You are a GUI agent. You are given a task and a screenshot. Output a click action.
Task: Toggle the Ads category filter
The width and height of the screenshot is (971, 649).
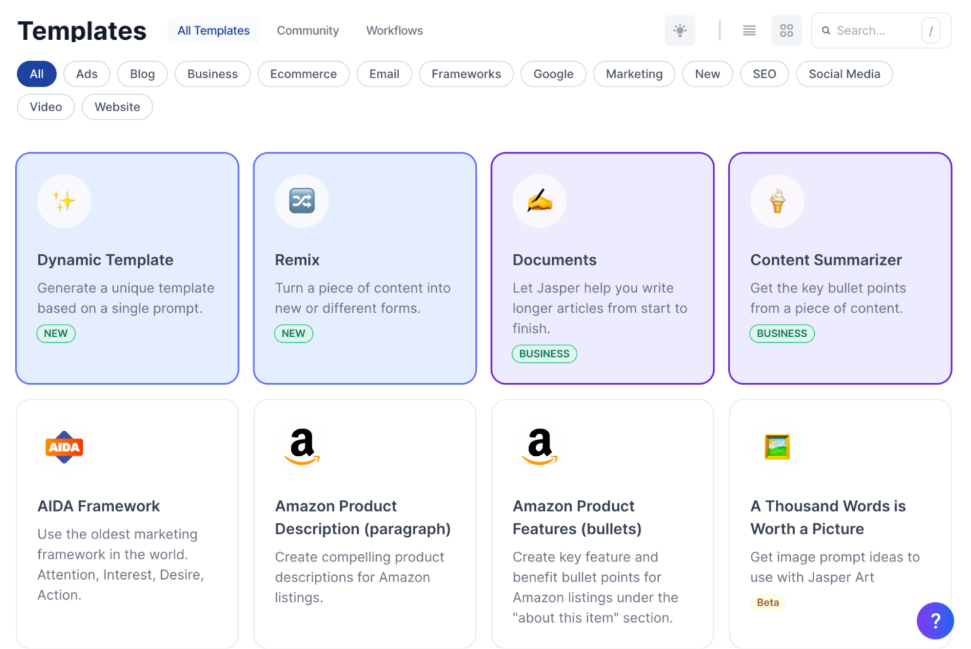(x=87, y=74)
